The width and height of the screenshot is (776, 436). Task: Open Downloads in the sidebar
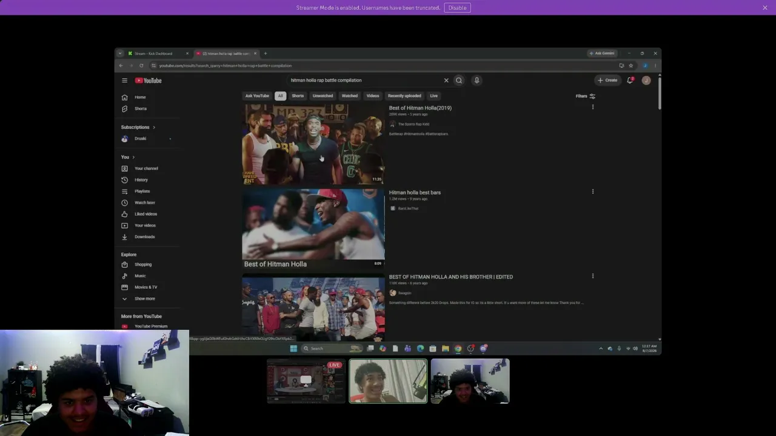(138, 237)
